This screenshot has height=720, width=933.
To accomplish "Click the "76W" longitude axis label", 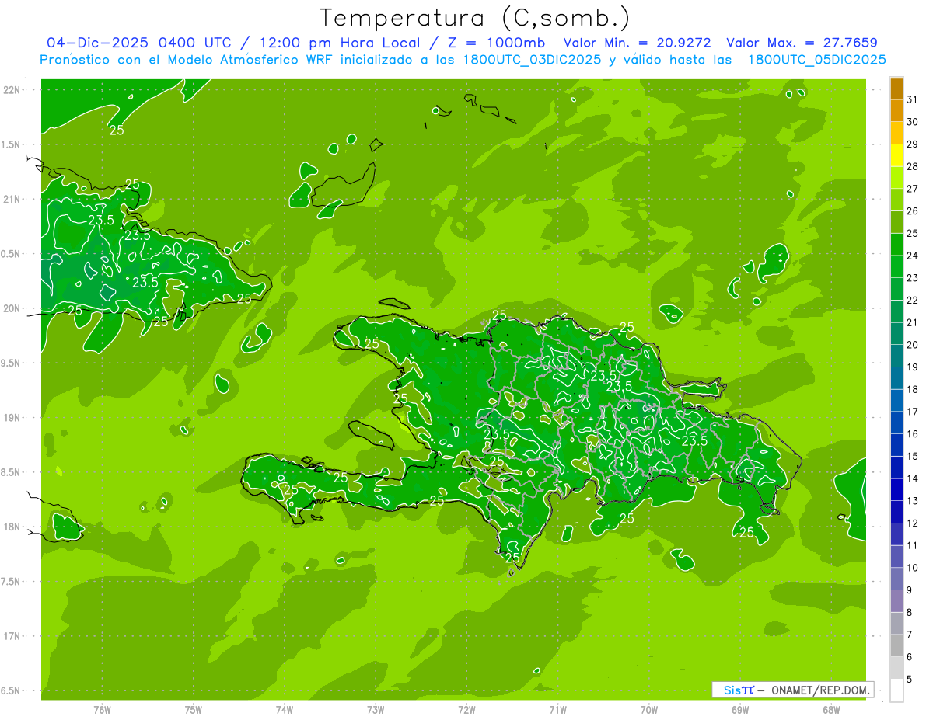I will [102, 709].
